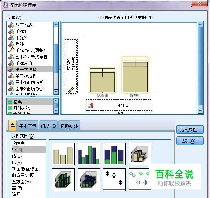This screenshot has width=210, height=198.
Task: Click the green category icon beside 意外人物
Action: pos(10,108)
